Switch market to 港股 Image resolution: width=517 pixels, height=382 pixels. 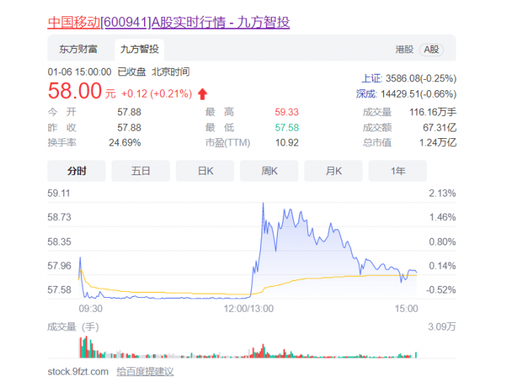pyautogui.click(x=404, y=50)
